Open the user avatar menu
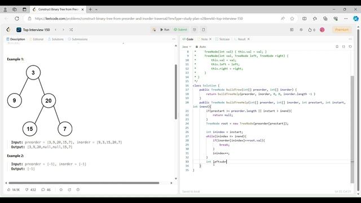 click(322, 30)
